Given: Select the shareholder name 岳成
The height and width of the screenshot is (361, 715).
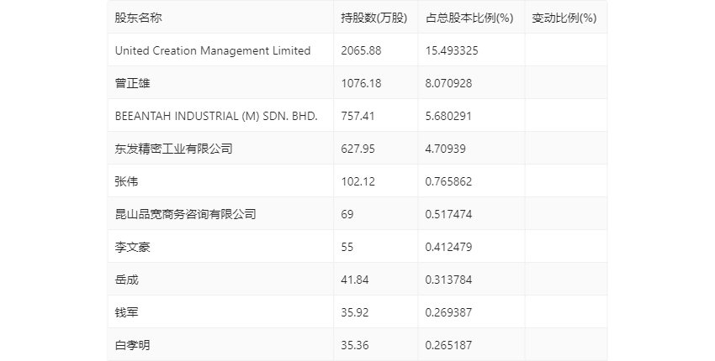Looking at the screenshot, I should click(126, 280).
